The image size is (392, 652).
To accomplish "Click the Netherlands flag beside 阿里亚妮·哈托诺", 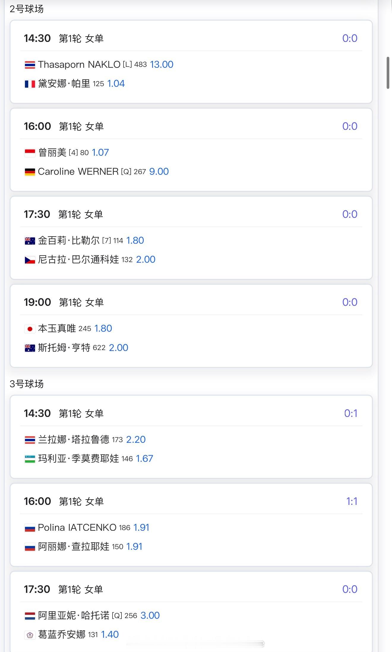I will pos(30,616).
